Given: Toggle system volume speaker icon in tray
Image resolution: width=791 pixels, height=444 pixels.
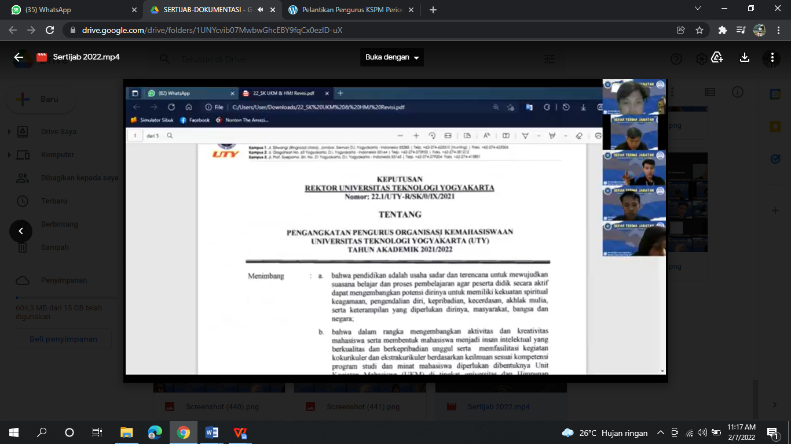Looking at the screenshot, I should [702, 432].
